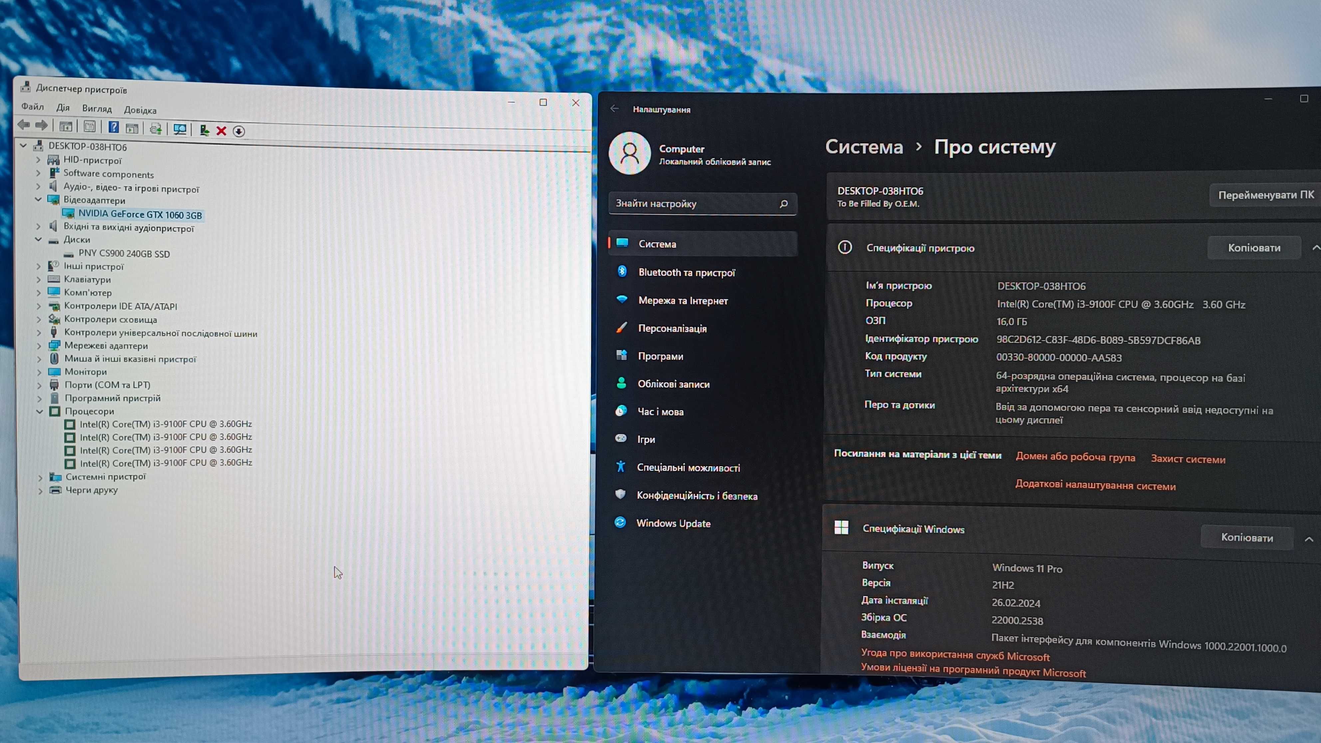Open the Файл menu in Device Manager
This screenshot has height=743, width=1321.
(32, 107)
